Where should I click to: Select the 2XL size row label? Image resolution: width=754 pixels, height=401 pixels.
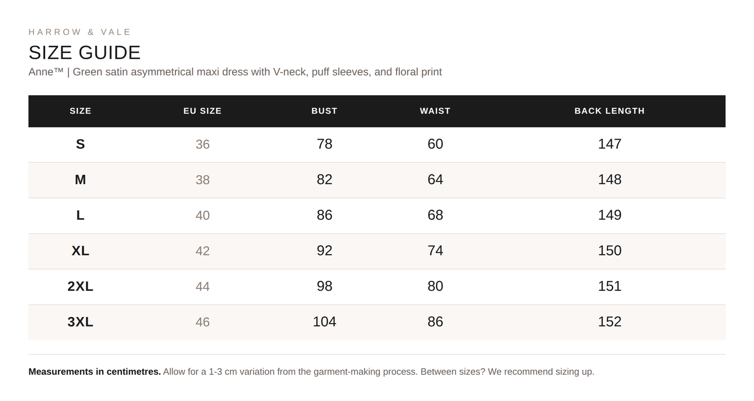click(80, 286)
